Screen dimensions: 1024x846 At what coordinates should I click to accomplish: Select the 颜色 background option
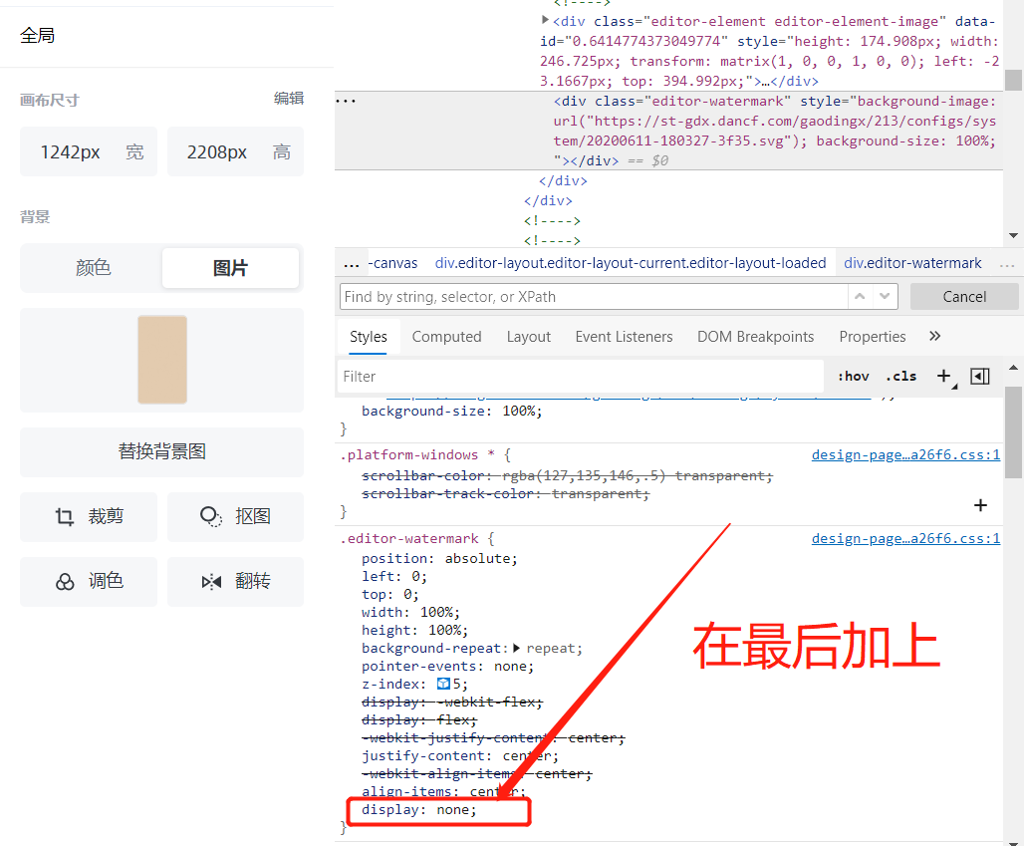(x=93, y=268)
